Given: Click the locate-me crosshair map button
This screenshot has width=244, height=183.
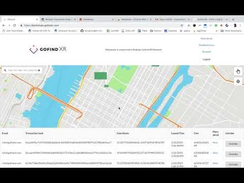Looking at the screenshot, I should [x=238, y=81].
